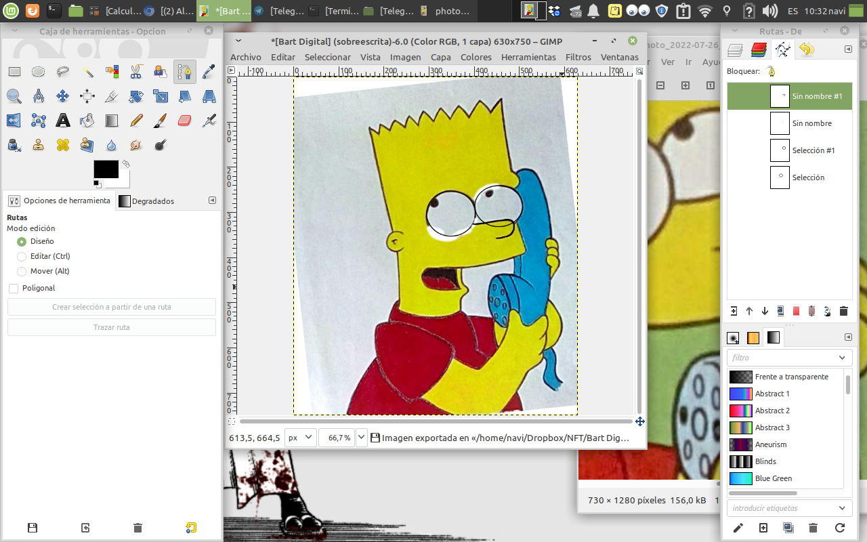867x542 pixels.
Task: Select the Smudge finger tool
Action: tap(136, 145)
